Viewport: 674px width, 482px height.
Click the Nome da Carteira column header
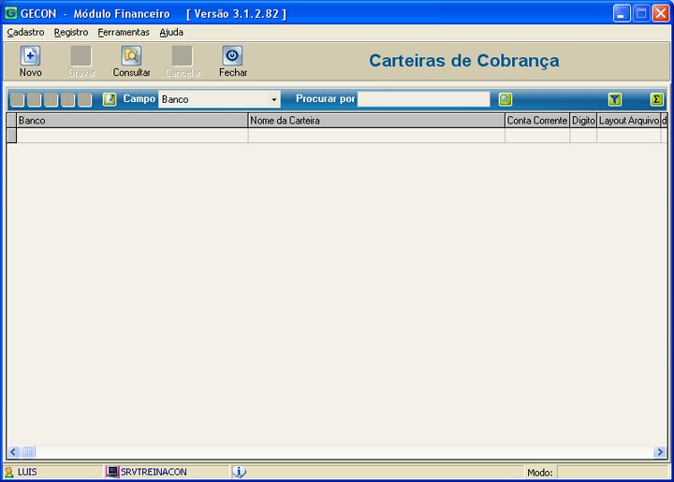(375, 121)
